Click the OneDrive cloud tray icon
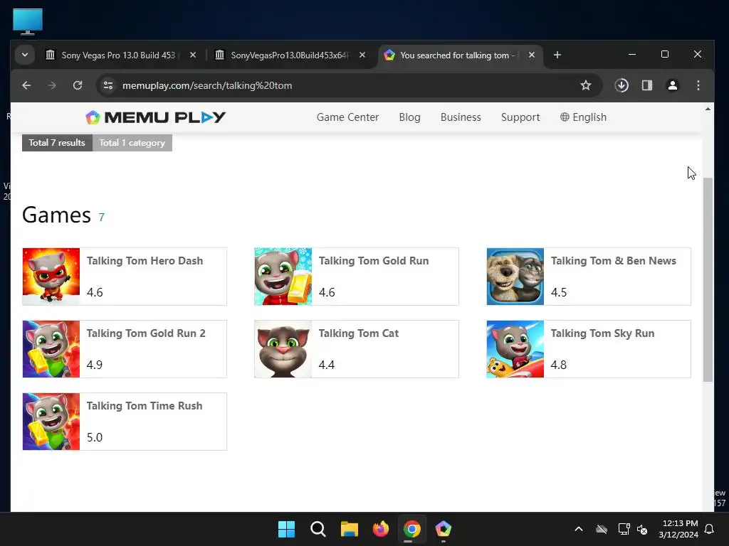This screenshot has height=546, width=729. click(x=602, y=529)
